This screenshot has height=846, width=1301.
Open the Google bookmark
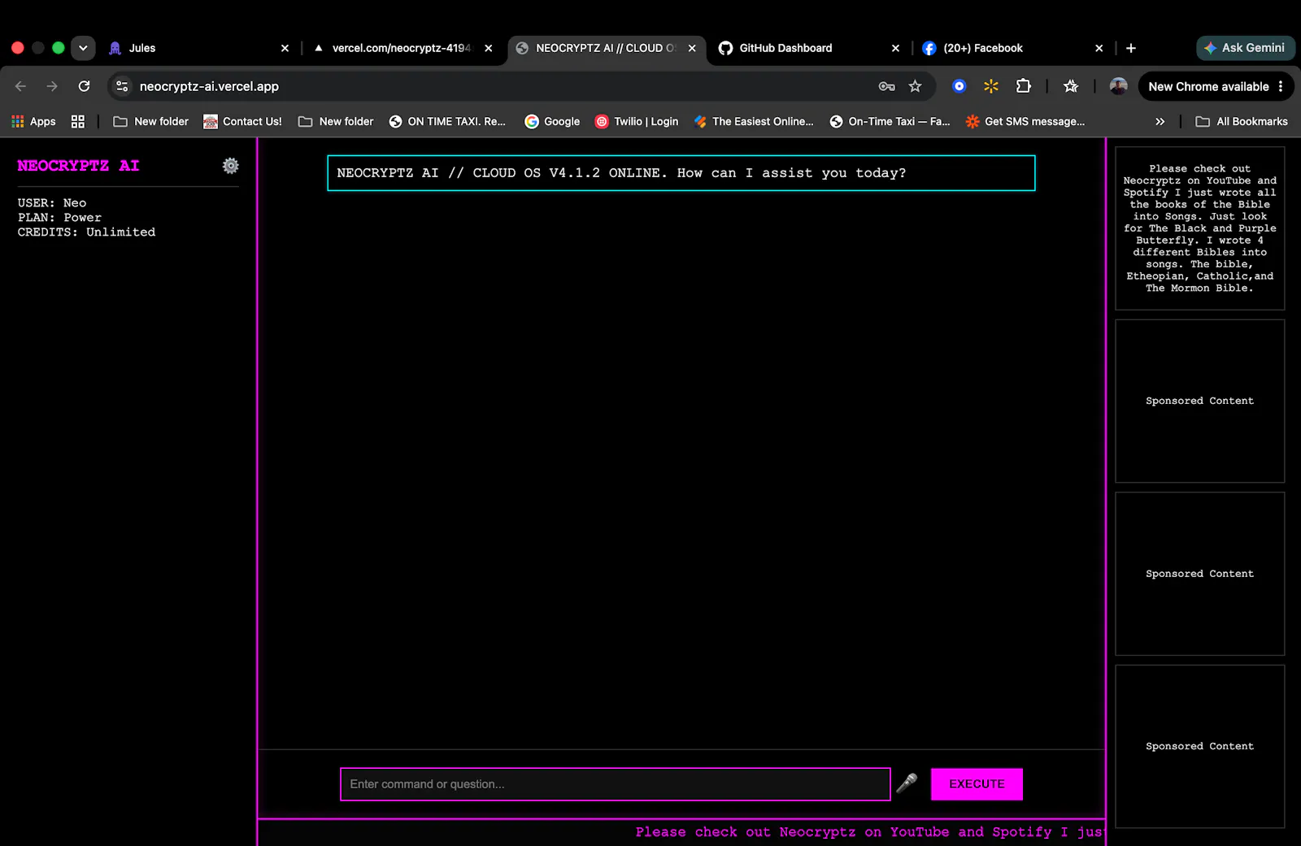[552, 121]
